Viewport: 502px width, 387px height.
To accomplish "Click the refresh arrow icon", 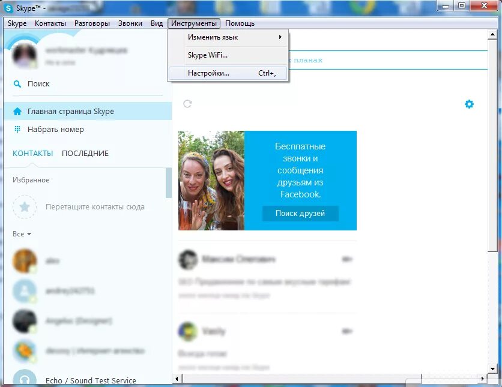I will click(x=187, y=104).
